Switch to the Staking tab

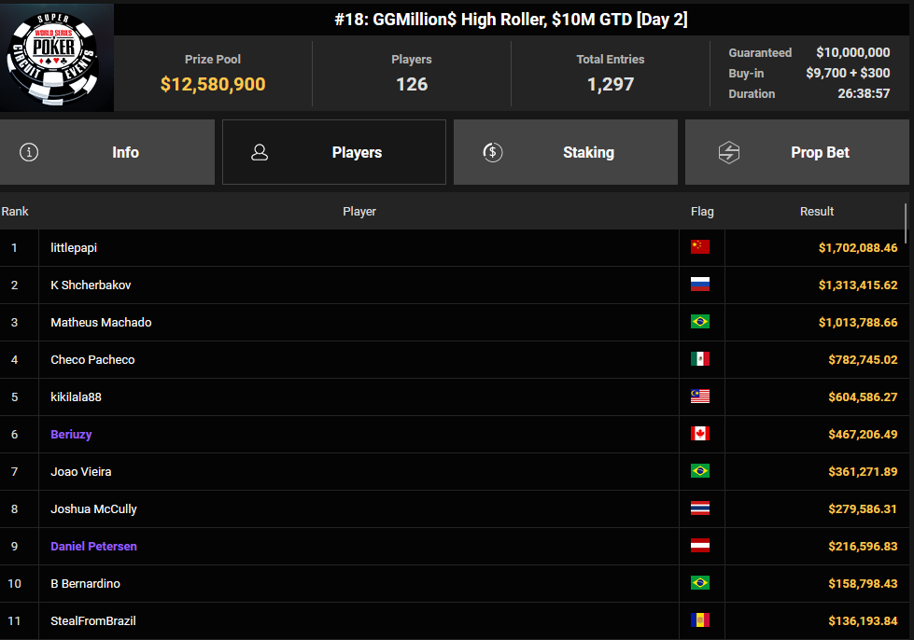point(588,152)
